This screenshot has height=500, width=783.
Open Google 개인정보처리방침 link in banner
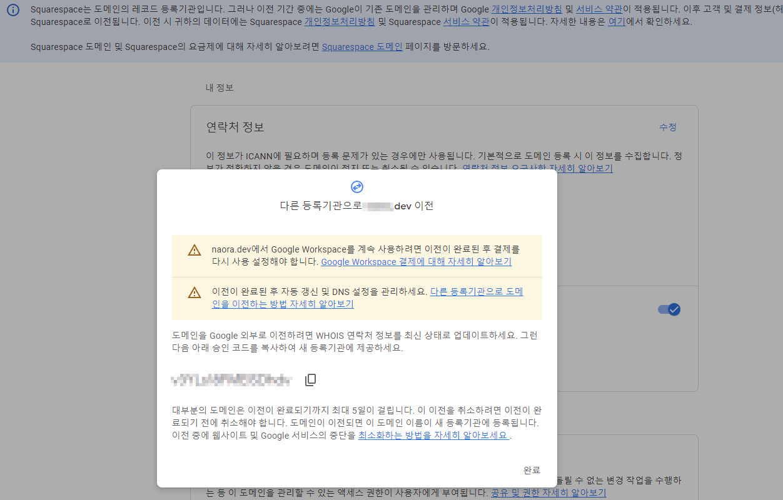click(527, 9)
